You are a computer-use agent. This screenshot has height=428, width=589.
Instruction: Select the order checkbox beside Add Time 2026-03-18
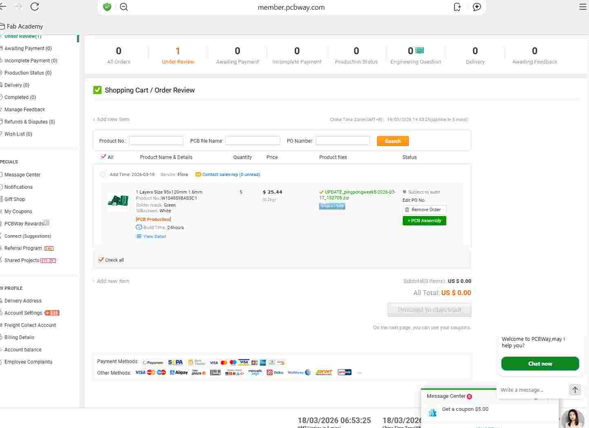[x=103, y=174]
